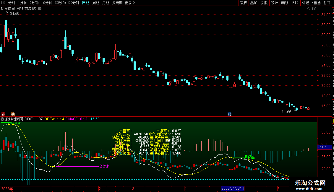This screenshot has width=334, height=192.
Task: Toggle the right side panel icon
Action: [x=314, y=9]
